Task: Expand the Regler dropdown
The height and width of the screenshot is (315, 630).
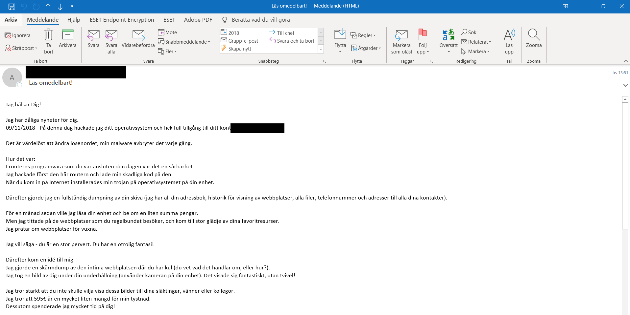Action: [x=363, y=35]
